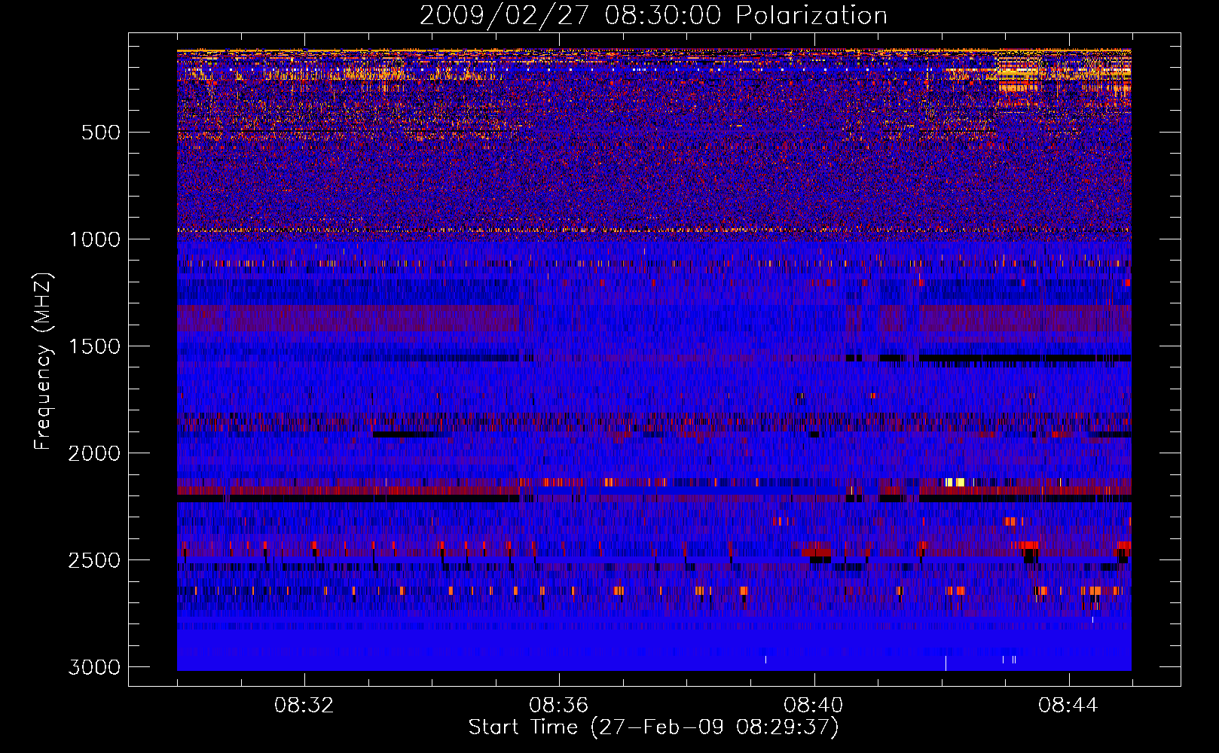Click the 'Start Time (27-Feb-09 08:29:37)' axis label
Viewport: 1219px width, 753px height.
[x=653, y=727]
